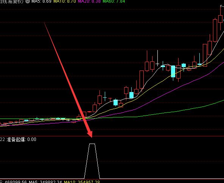Select the green MA60: 7.84 label
Screen dimensions: 224x183
point(114,2)
